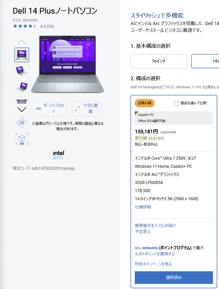
Task: Click the 選択済み button
Action: click(x=174, y=278)
